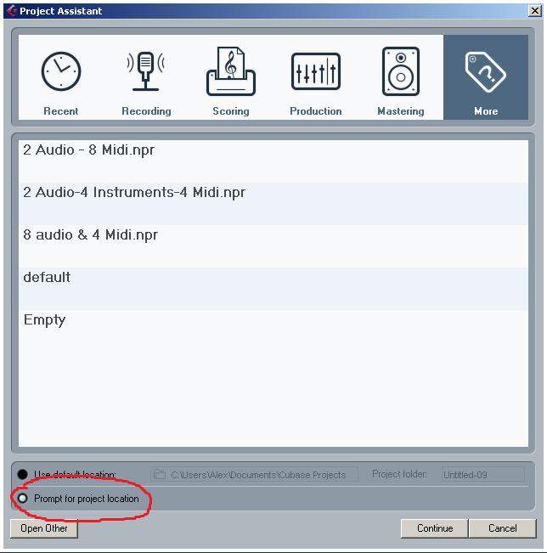
Task: Choose the 8 audio & 4 Midi.npr template
Action: click(273, 246)
